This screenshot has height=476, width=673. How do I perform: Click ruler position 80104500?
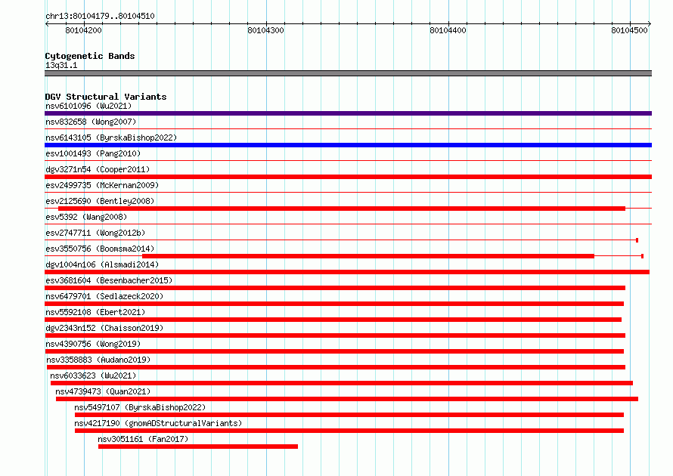(630, 30)
